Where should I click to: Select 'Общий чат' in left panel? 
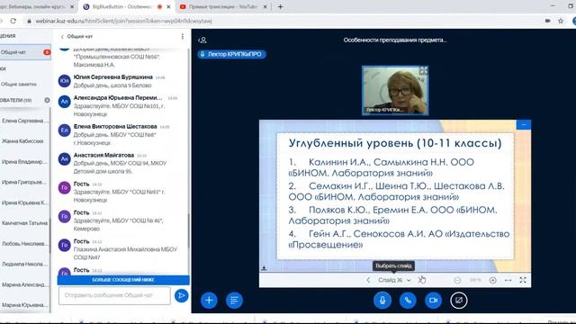[x=25, y=52]
